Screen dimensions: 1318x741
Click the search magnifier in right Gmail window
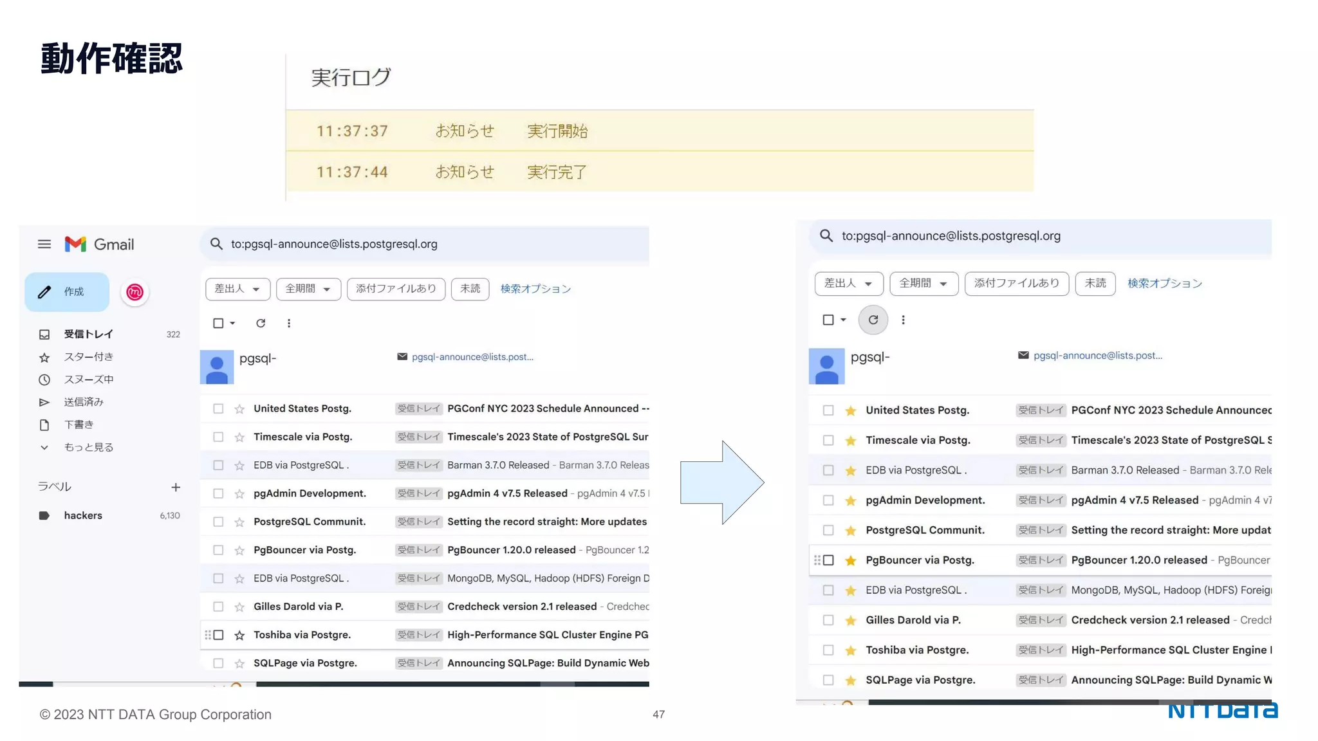pos(826,236)
